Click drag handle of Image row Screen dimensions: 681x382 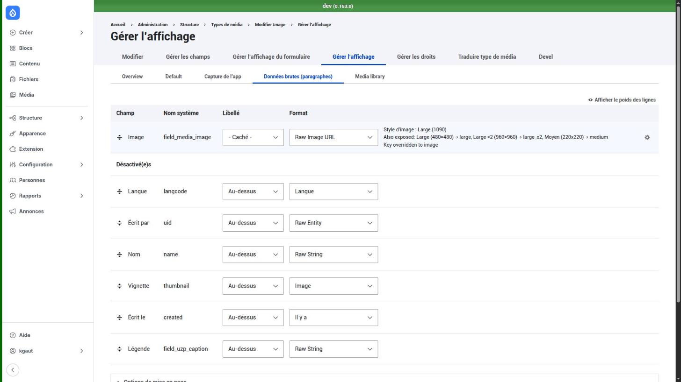click(119, 137)
